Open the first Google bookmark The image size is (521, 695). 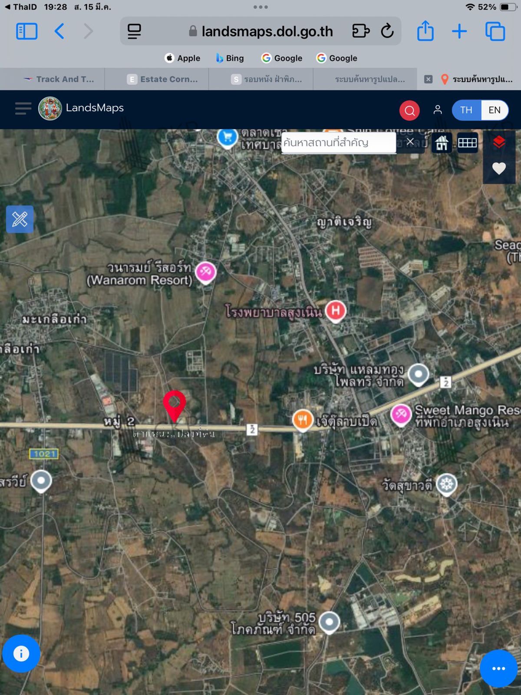282,58
